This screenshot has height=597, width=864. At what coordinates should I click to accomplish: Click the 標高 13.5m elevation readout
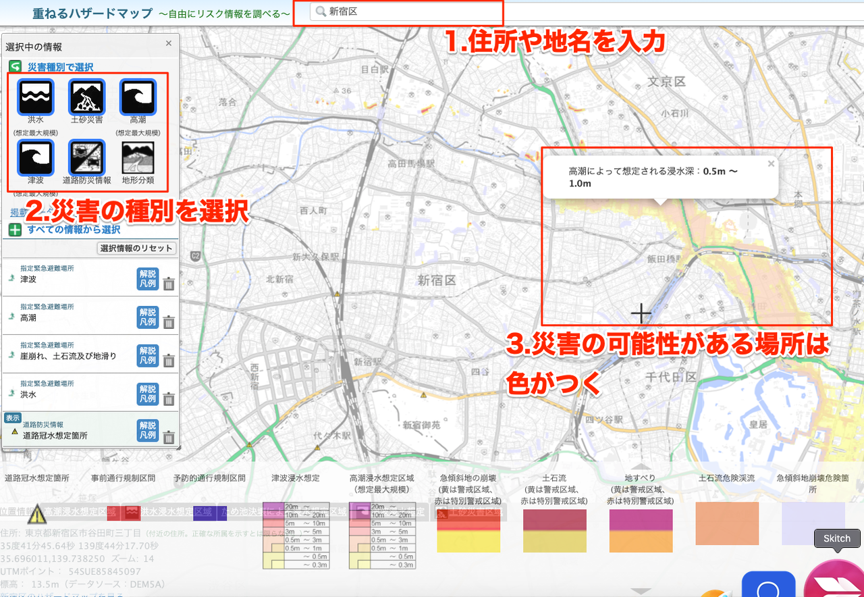click(84, 583)
